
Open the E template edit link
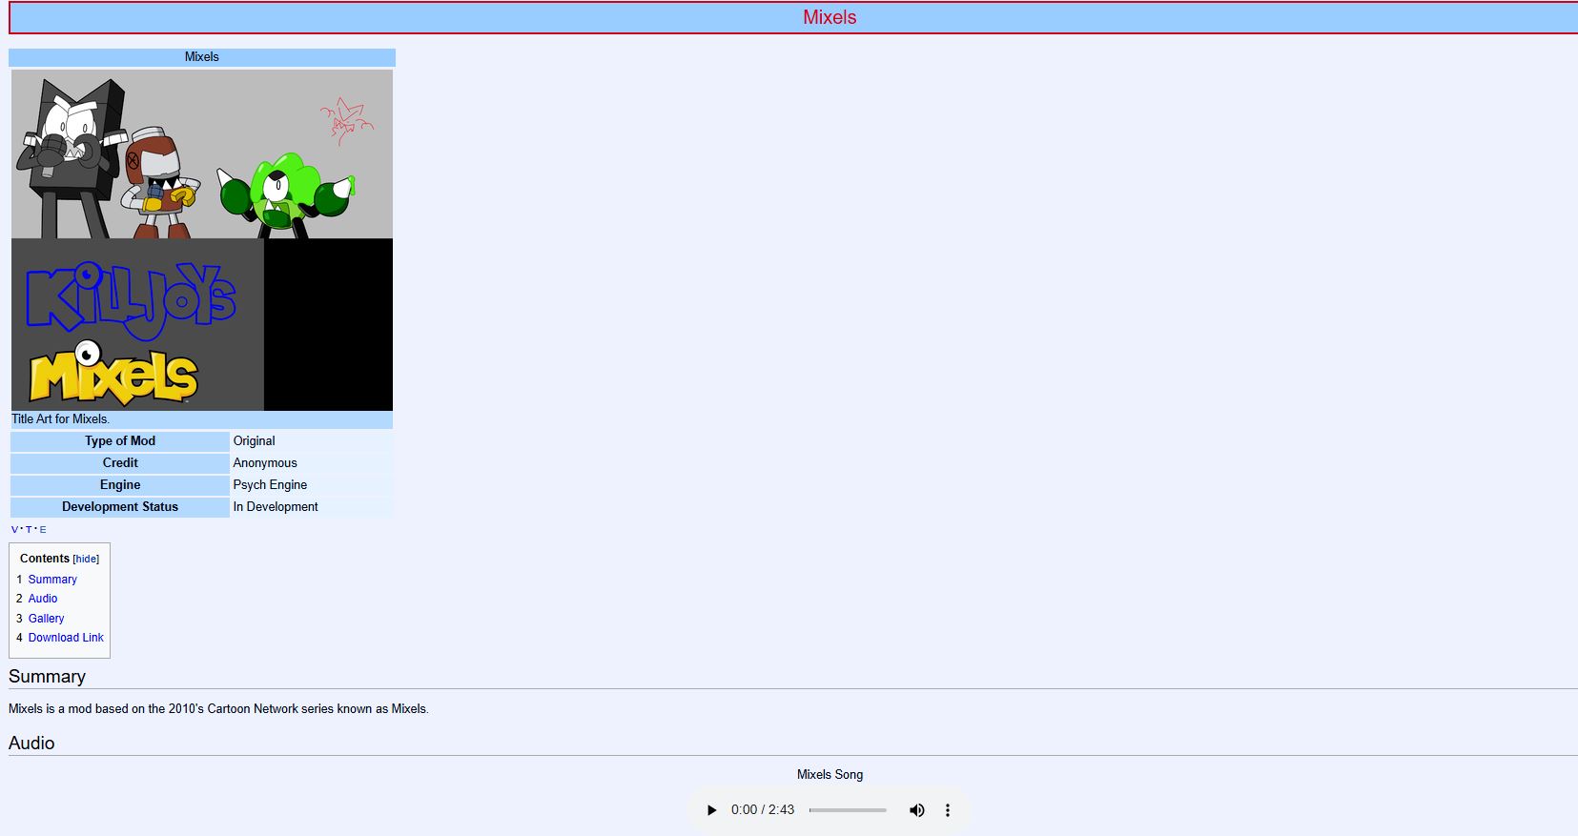pyautogui.click(x=43, y=530)
